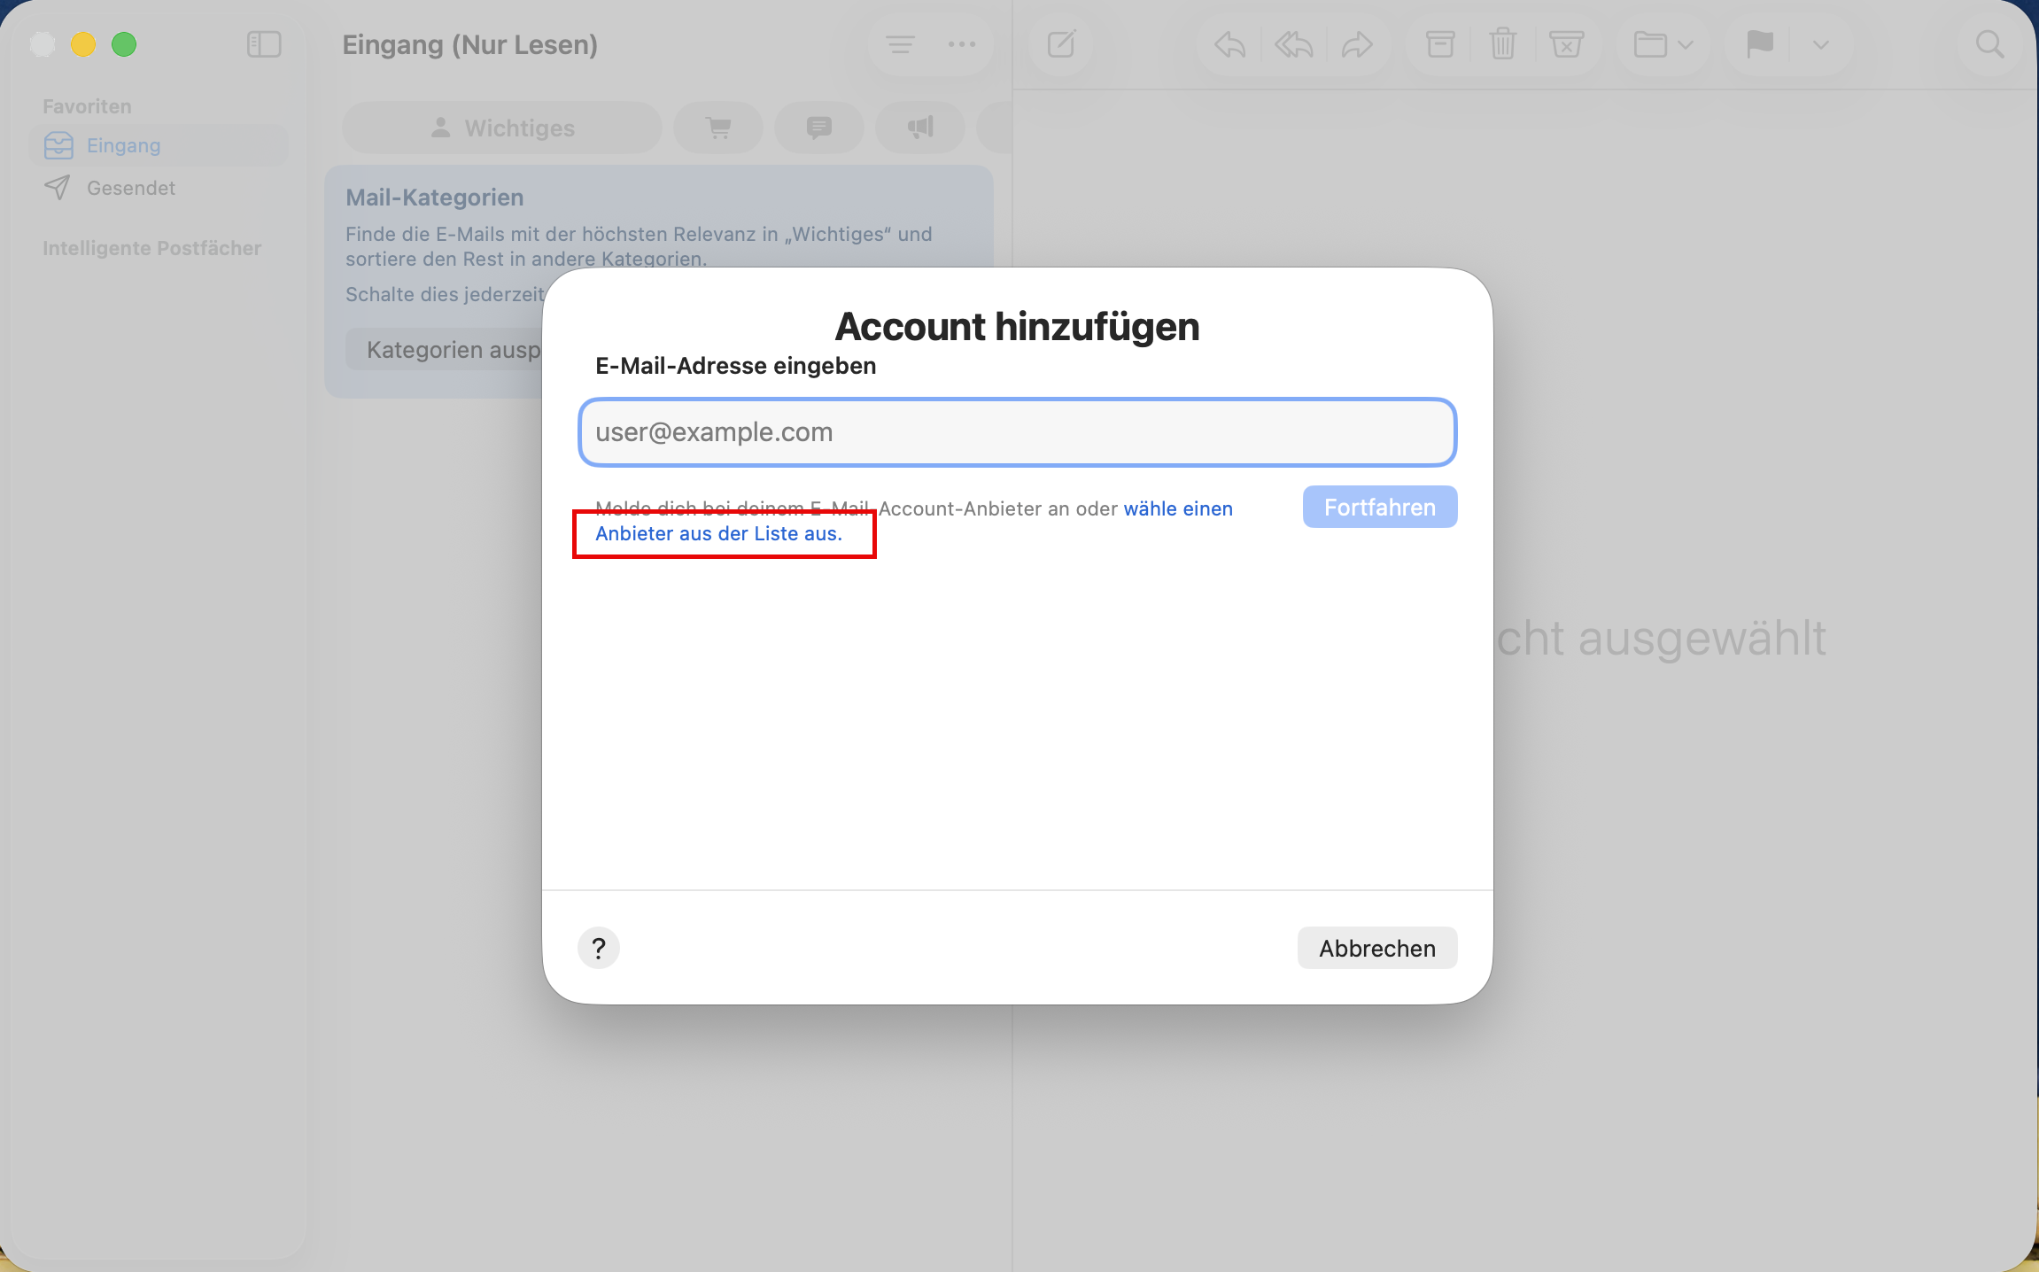Select the Wichtiges category tab

pos(502,128)
